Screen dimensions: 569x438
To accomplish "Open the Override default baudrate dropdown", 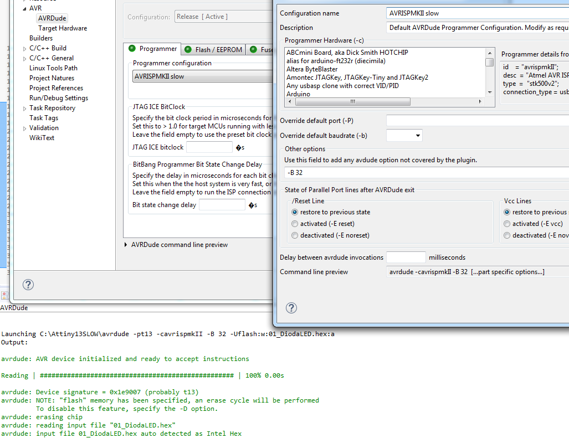I will click(x=418, y=136).
